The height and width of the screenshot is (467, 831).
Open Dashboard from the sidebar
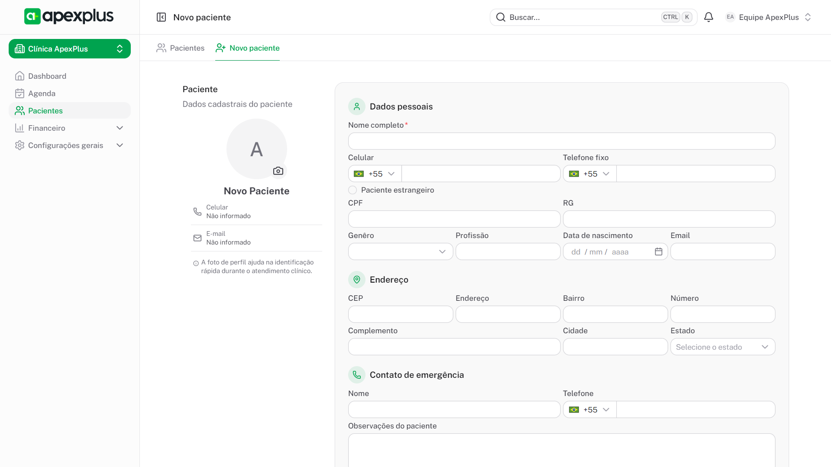[x=47, y=76]
